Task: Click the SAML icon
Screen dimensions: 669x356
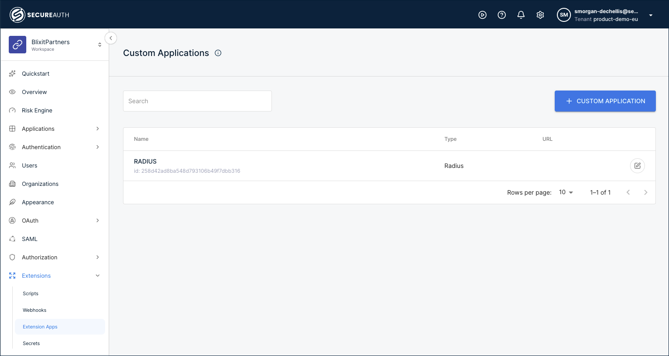Action: 12,239
